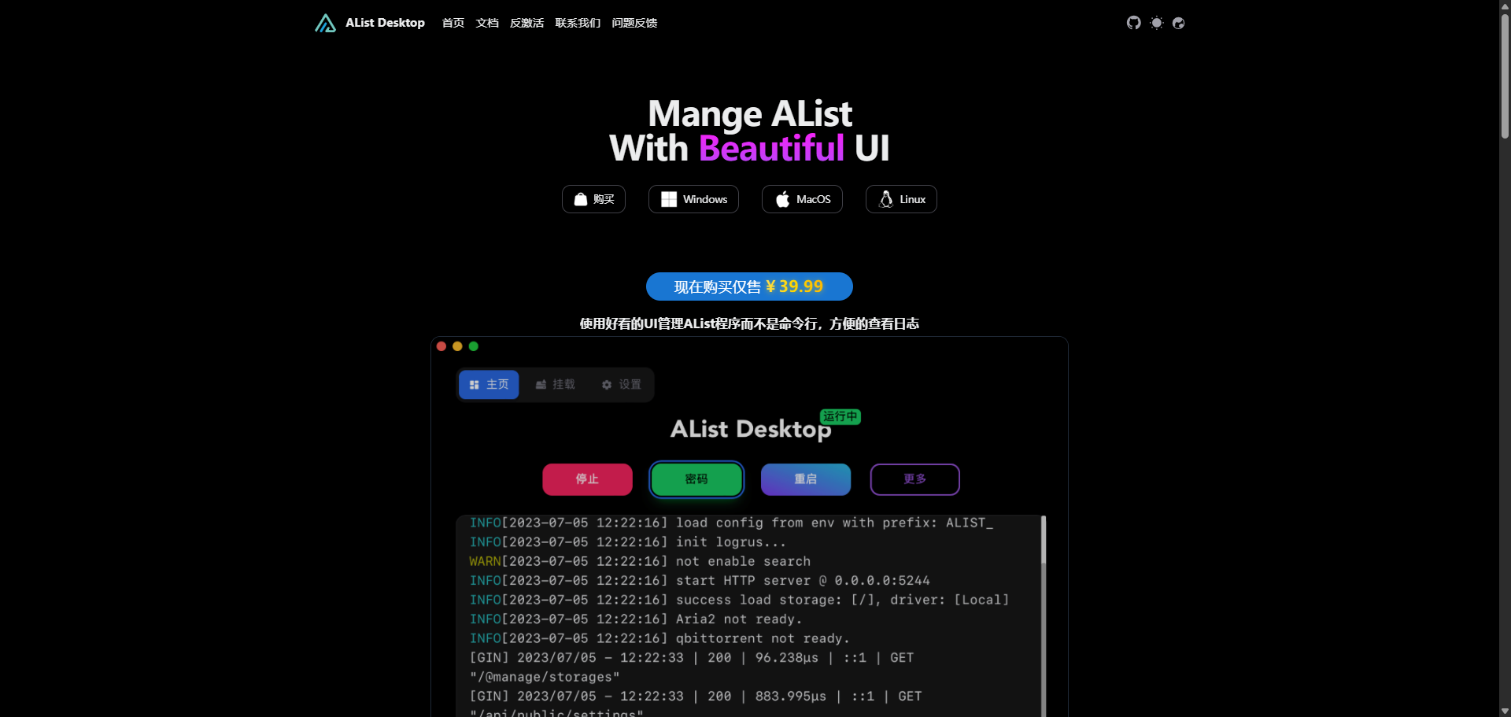The width and height of the screenshot is (1511, 717).
Task: Open the 问题反馈 navigation link
Action: [634, 23]
